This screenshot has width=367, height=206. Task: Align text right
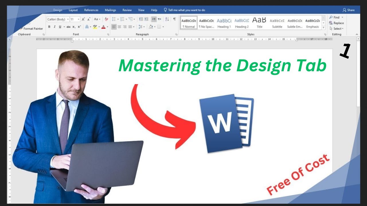click(125, 27)
